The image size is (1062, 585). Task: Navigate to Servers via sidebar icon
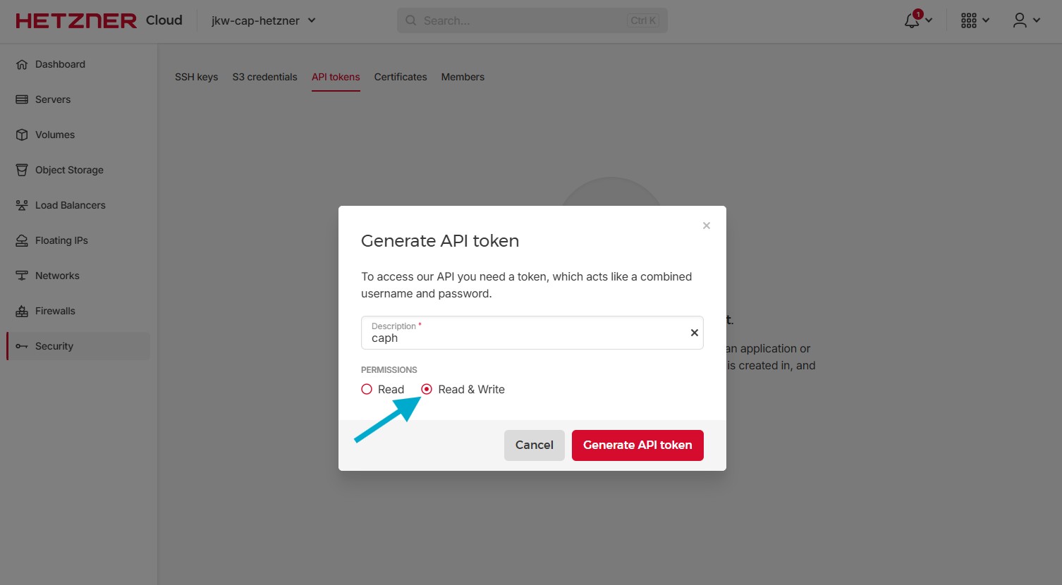[x=53, y=99]
